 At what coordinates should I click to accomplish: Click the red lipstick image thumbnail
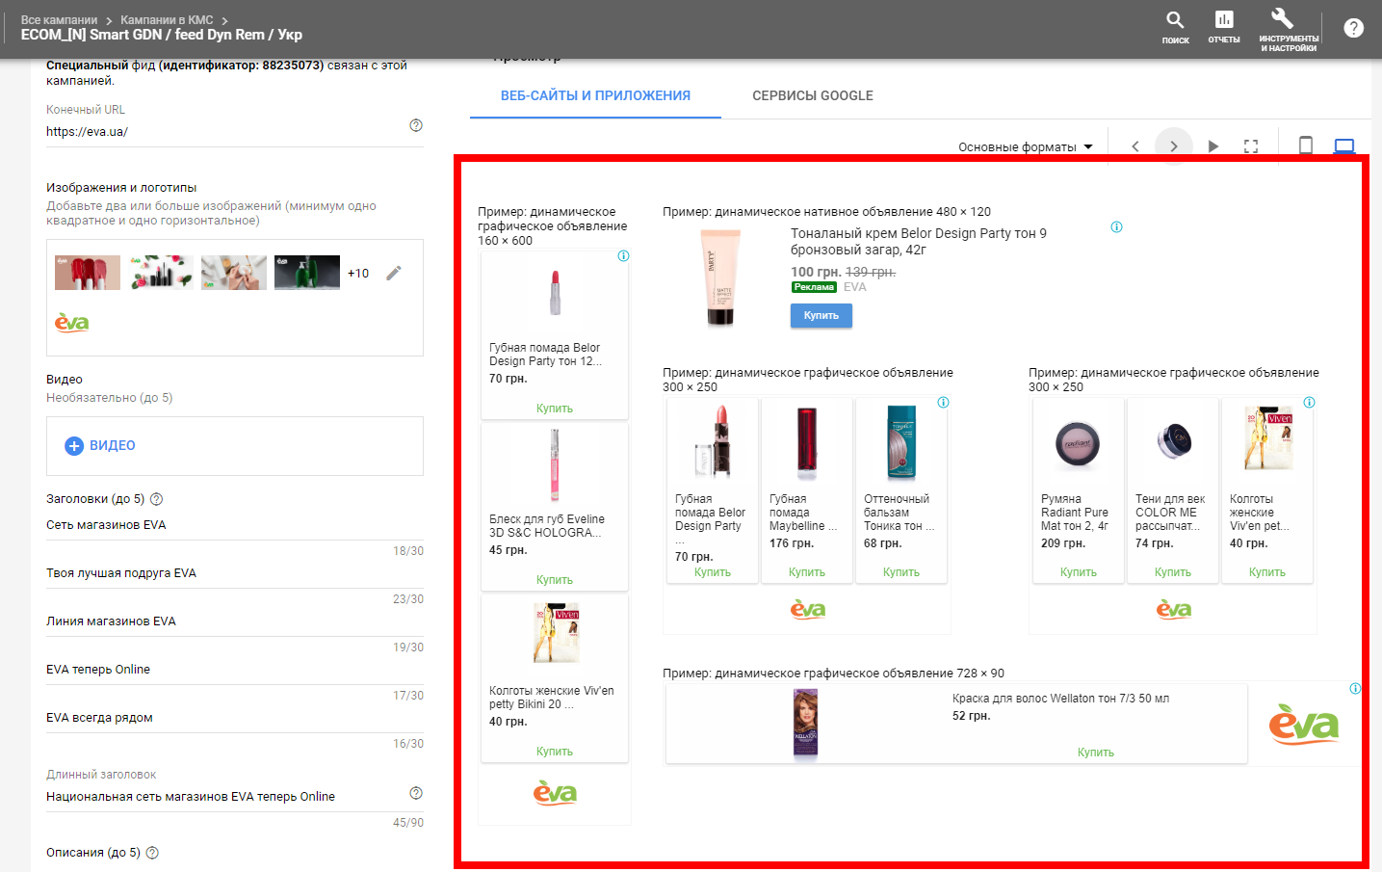[x=88, y=273]
